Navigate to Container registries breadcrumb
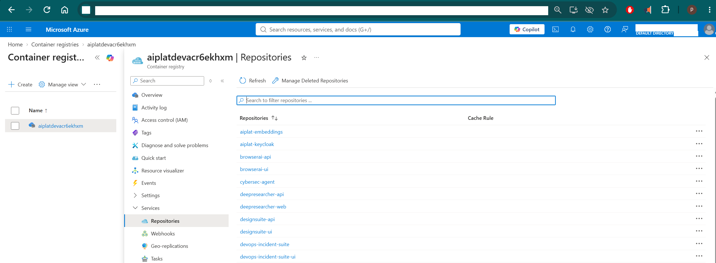 point(55,44)
